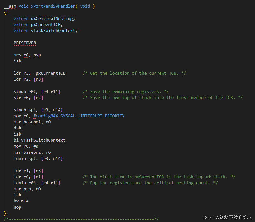
Task: Click the configMAX_SYSCALL_INTERRUPT_PRIORITY macro
Action: pyautogui.click(x=80, y=116)
